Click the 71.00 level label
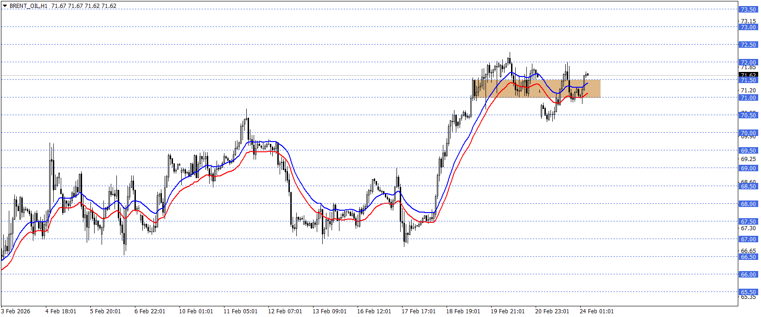This screenshot has width=761, height=317. click(748, 97)
